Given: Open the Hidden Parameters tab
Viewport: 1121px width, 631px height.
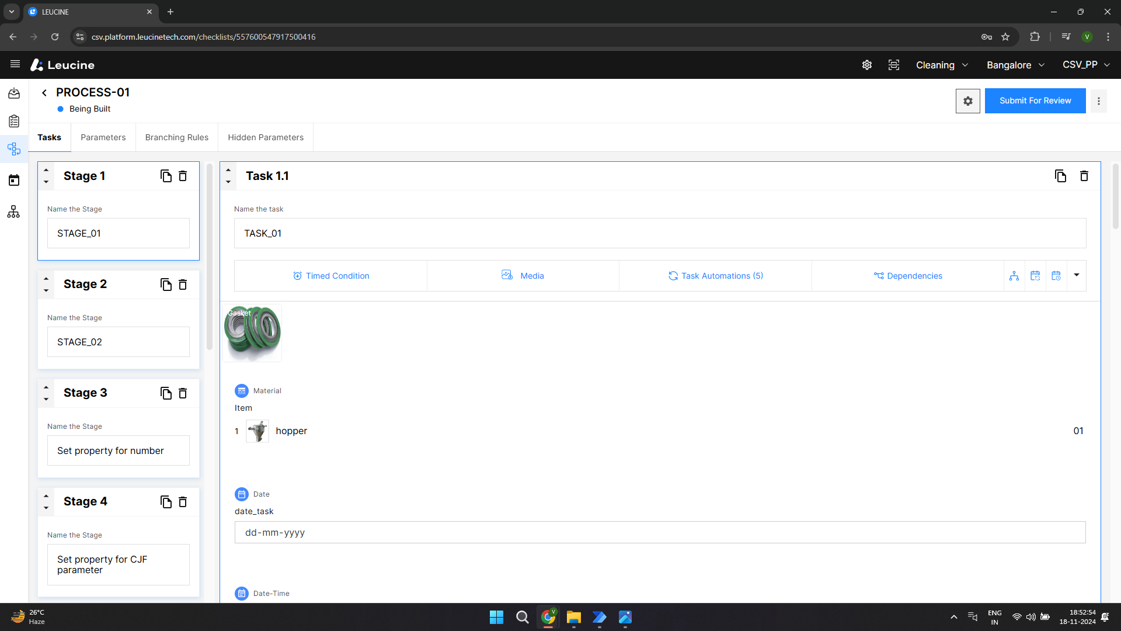Looking at the screenshot, I should 266,137.
